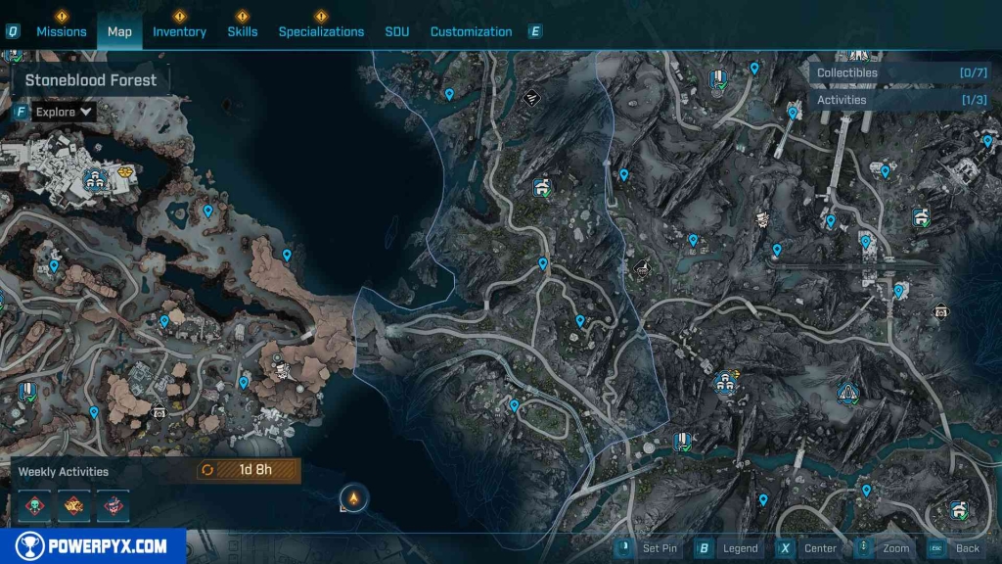This screenshot has width=1002, height=564.
Task: Click the blue pin inside the looping road
Action: point(515,405)
